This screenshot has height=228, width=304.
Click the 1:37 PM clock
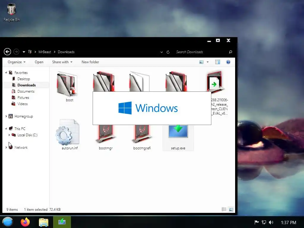[x=289, y=222]
